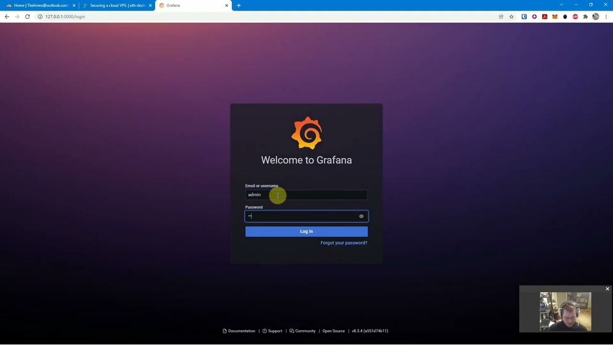Open the Open Source footer link
This screenshot has width=613, height=345.
pos(333,331)
